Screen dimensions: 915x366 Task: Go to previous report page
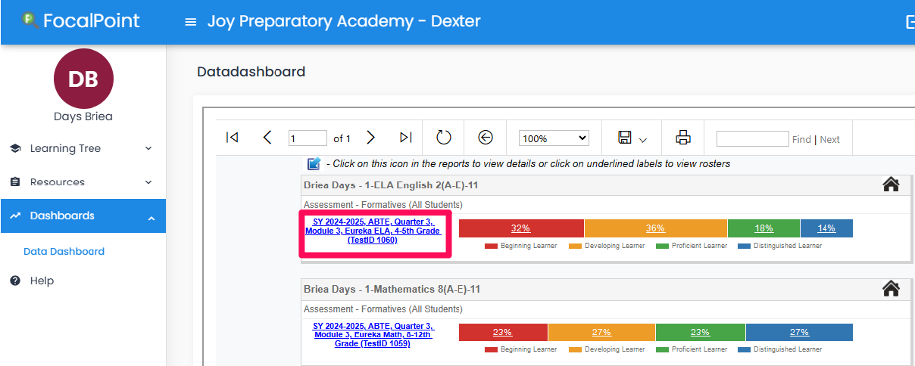point(267,138)
